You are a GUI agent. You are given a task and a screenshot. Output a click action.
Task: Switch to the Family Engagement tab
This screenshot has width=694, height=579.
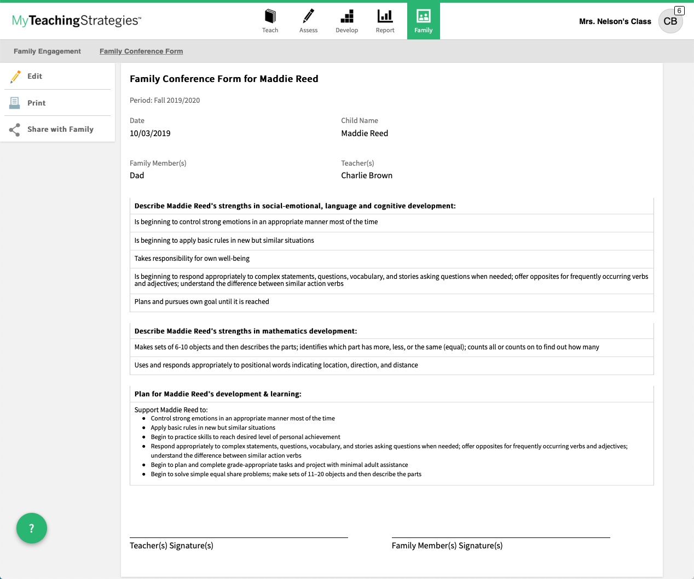pyautogui.click(x=47, y=51)
